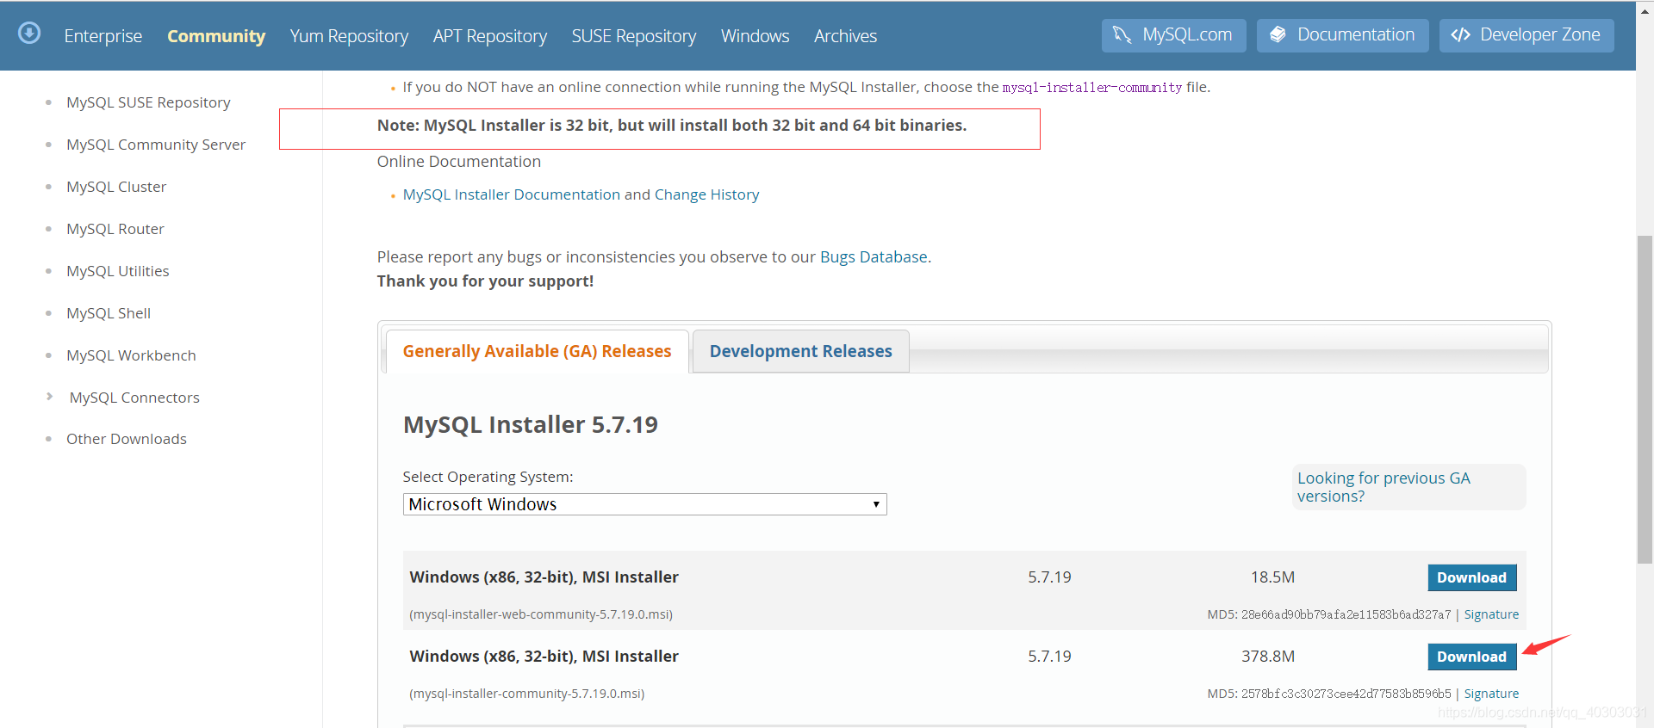Click the file name mysql-installer-web-community-5.7.19.0.msi
The height and width of the screenshot is (728, 1654).
pyautogui.click(x=541, y=614)
